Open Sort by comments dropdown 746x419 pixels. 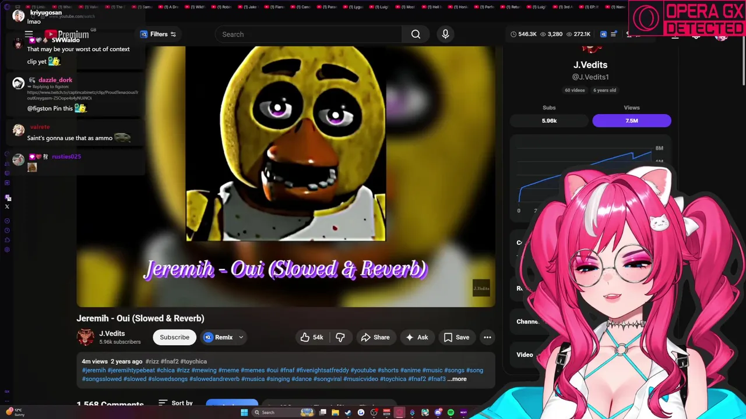coord(175,403)
